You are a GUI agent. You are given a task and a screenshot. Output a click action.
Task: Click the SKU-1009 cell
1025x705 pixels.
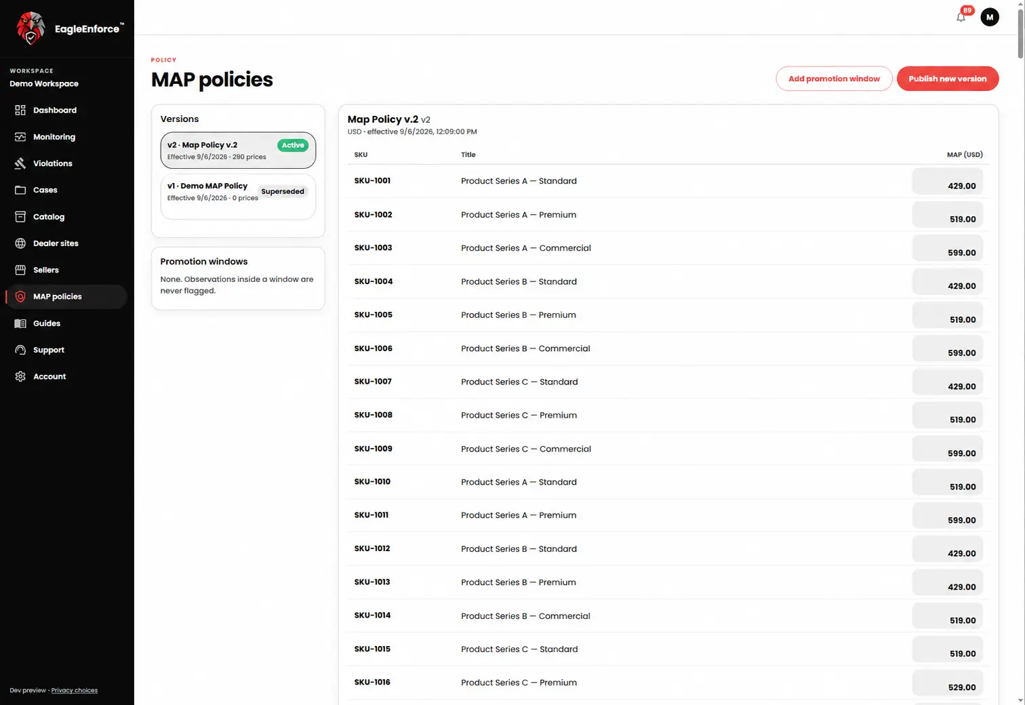tap(373, 449)
